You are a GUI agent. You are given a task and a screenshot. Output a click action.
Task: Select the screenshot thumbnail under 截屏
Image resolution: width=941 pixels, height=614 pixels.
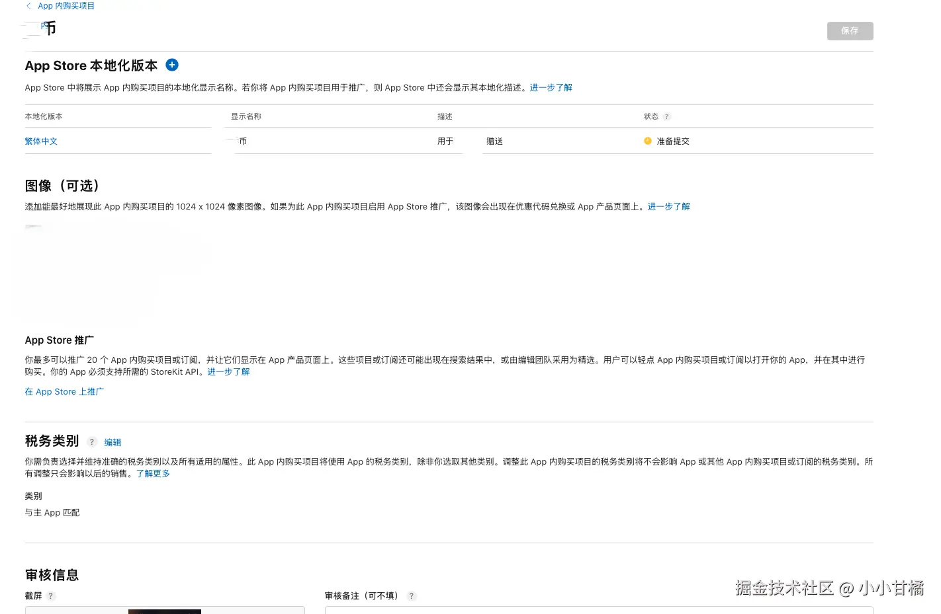[165, 611]
